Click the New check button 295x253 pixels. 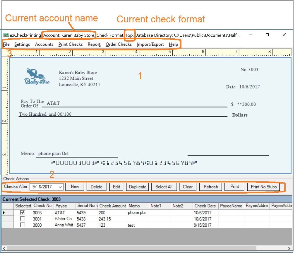[75, 187]
